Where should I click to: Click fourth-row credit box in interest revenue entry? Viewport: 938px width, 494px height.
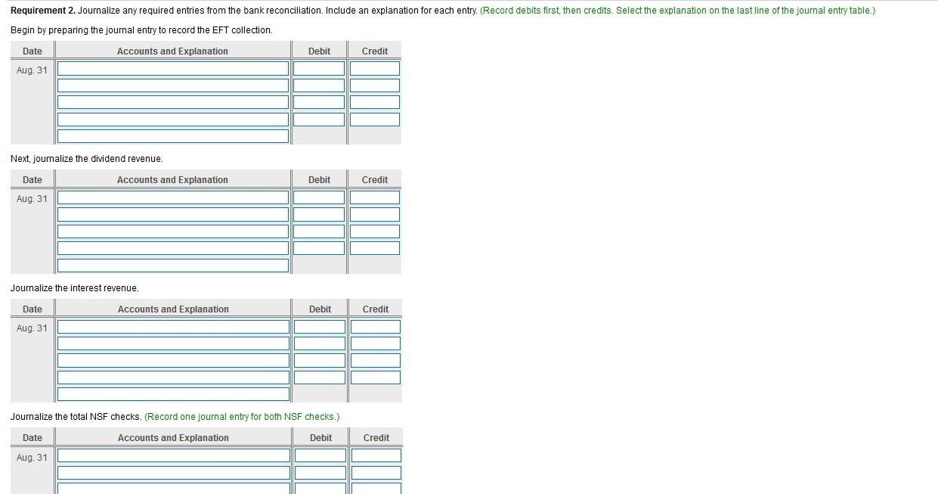tap(376, 377)
